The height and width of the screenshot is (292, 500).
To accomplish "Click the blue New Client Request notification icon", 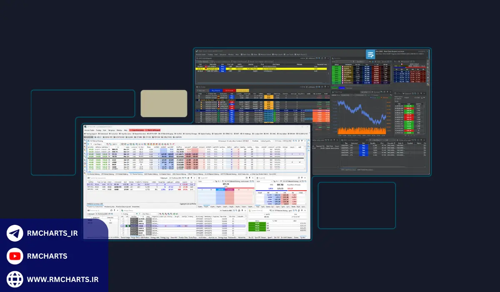I will 370,54.
